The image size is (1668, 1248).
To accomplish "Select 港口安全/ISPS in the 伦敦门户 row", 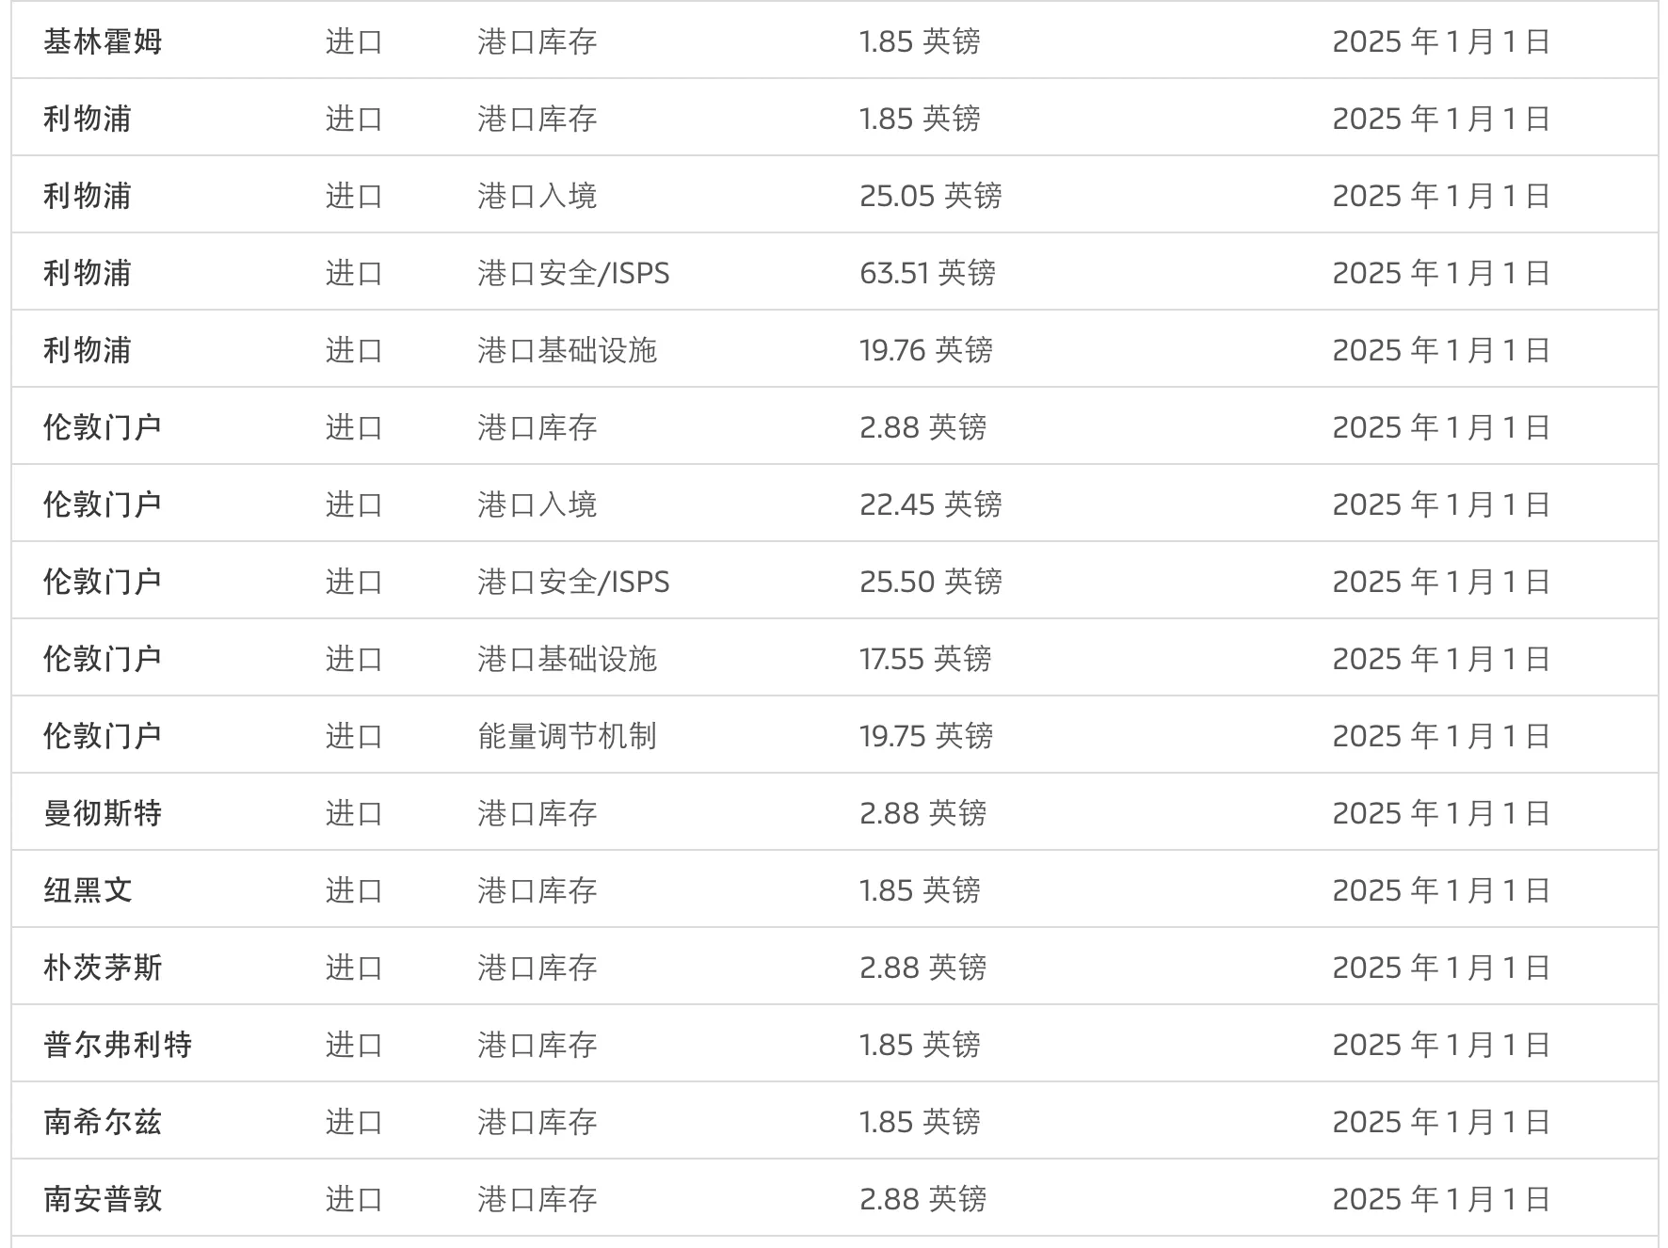I will [x=573, y=582].
